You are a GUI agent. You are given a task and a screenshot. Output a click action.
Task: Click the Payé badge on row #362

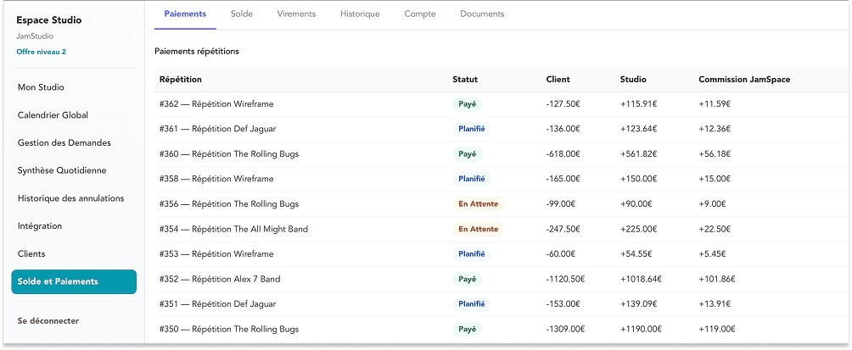[x=467, y=104]
